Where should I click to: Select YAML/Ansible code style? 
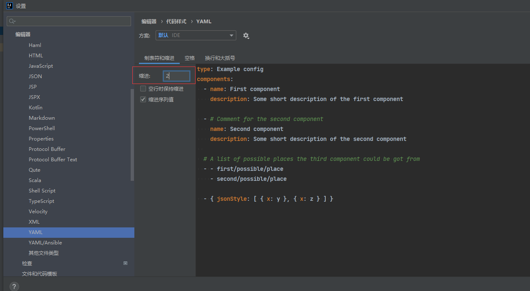click(45, 242)
